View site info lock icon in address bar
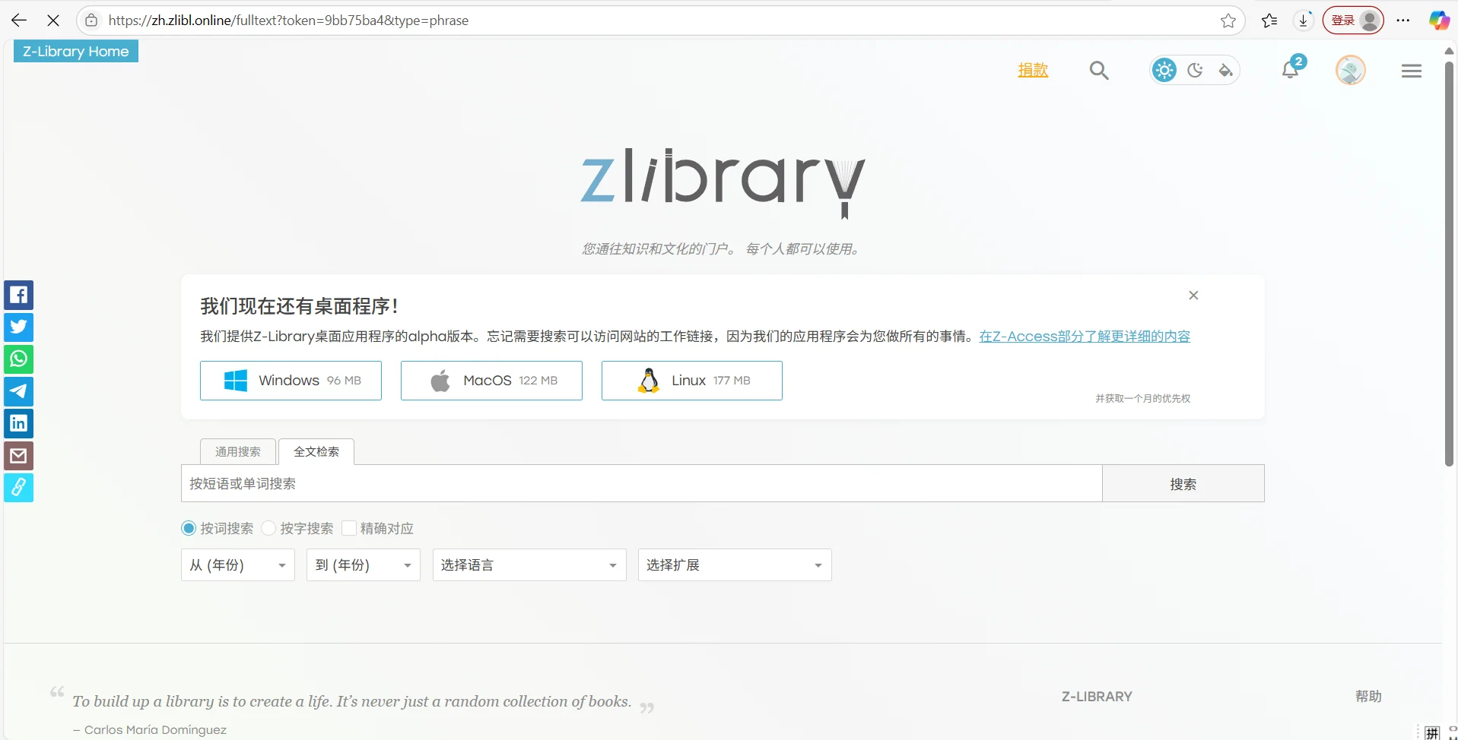This screenshot has width=1458, height=740. pyautogui.click(x=91, y=21)
